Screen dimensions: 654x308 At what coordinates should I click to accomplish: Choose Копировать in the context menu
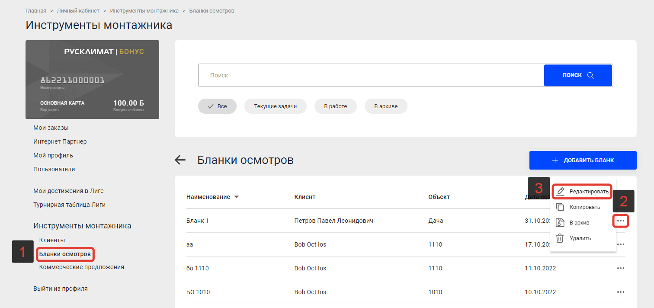tap(583, 207)
